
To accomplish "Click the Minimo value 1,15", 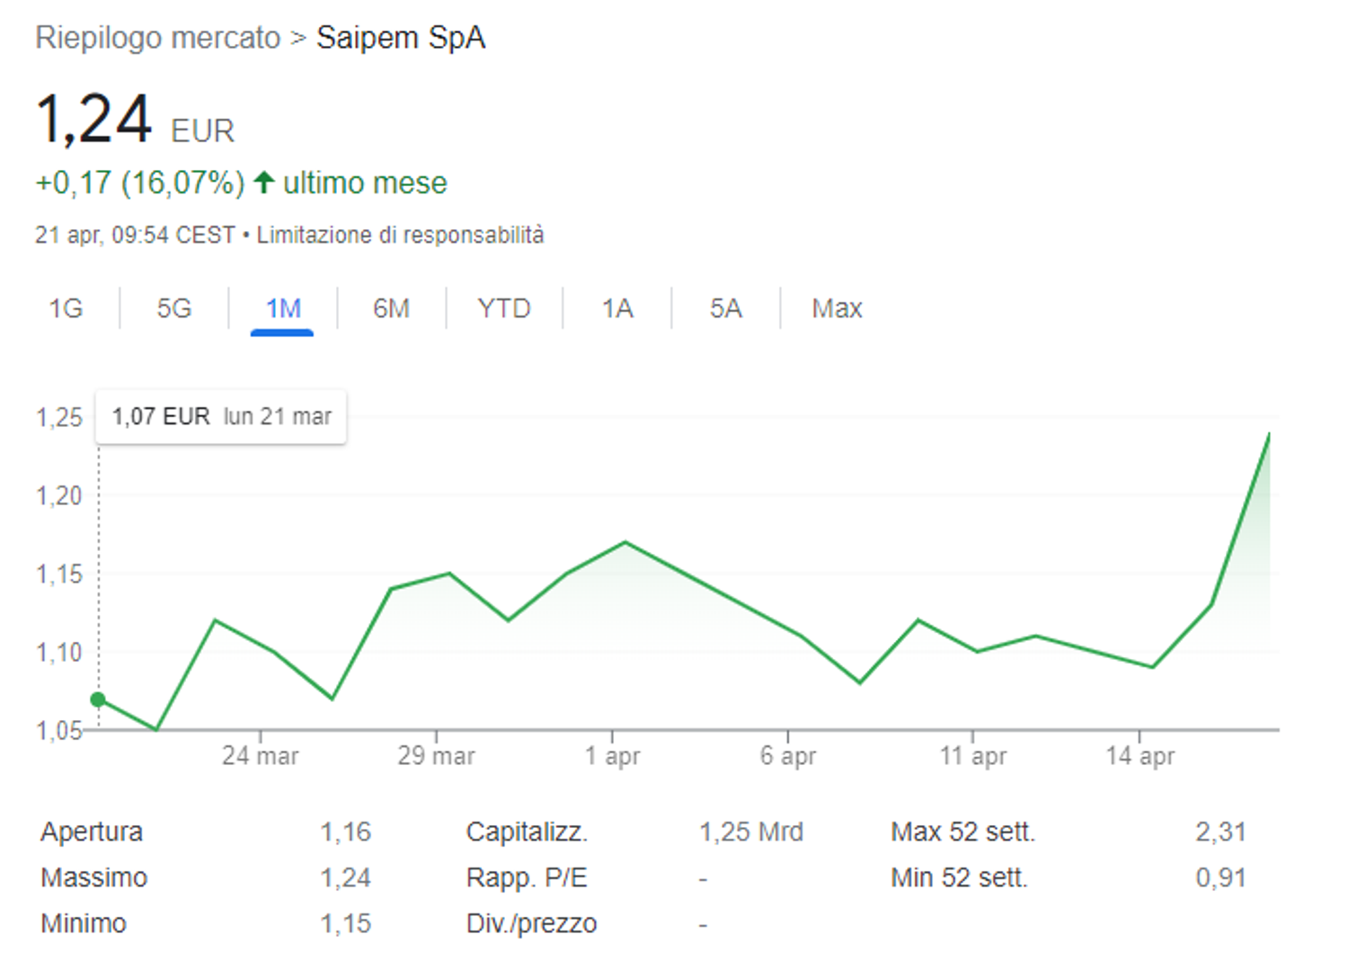I will (346, 923).
